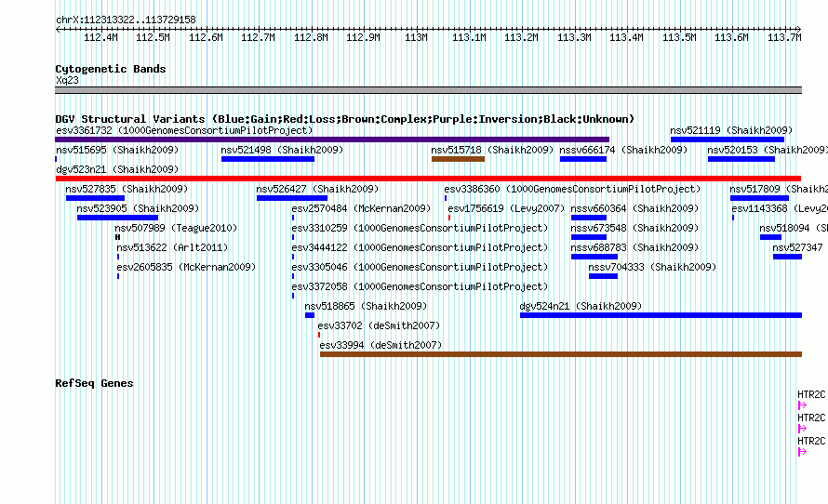Click the blue gain bar under nsv521119
The image size is (828, 504).
[x=728, y=139]
